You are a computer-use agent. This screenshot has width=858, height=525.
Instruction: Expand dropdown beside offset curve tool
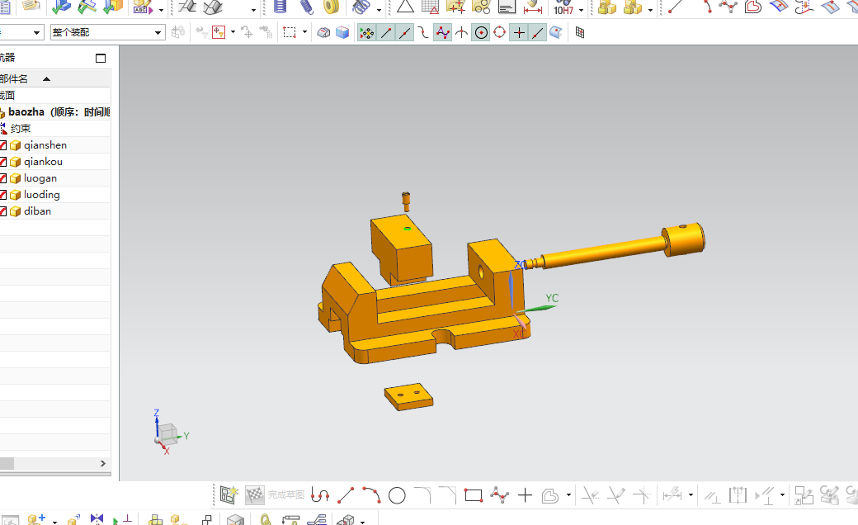pos(569,495)
